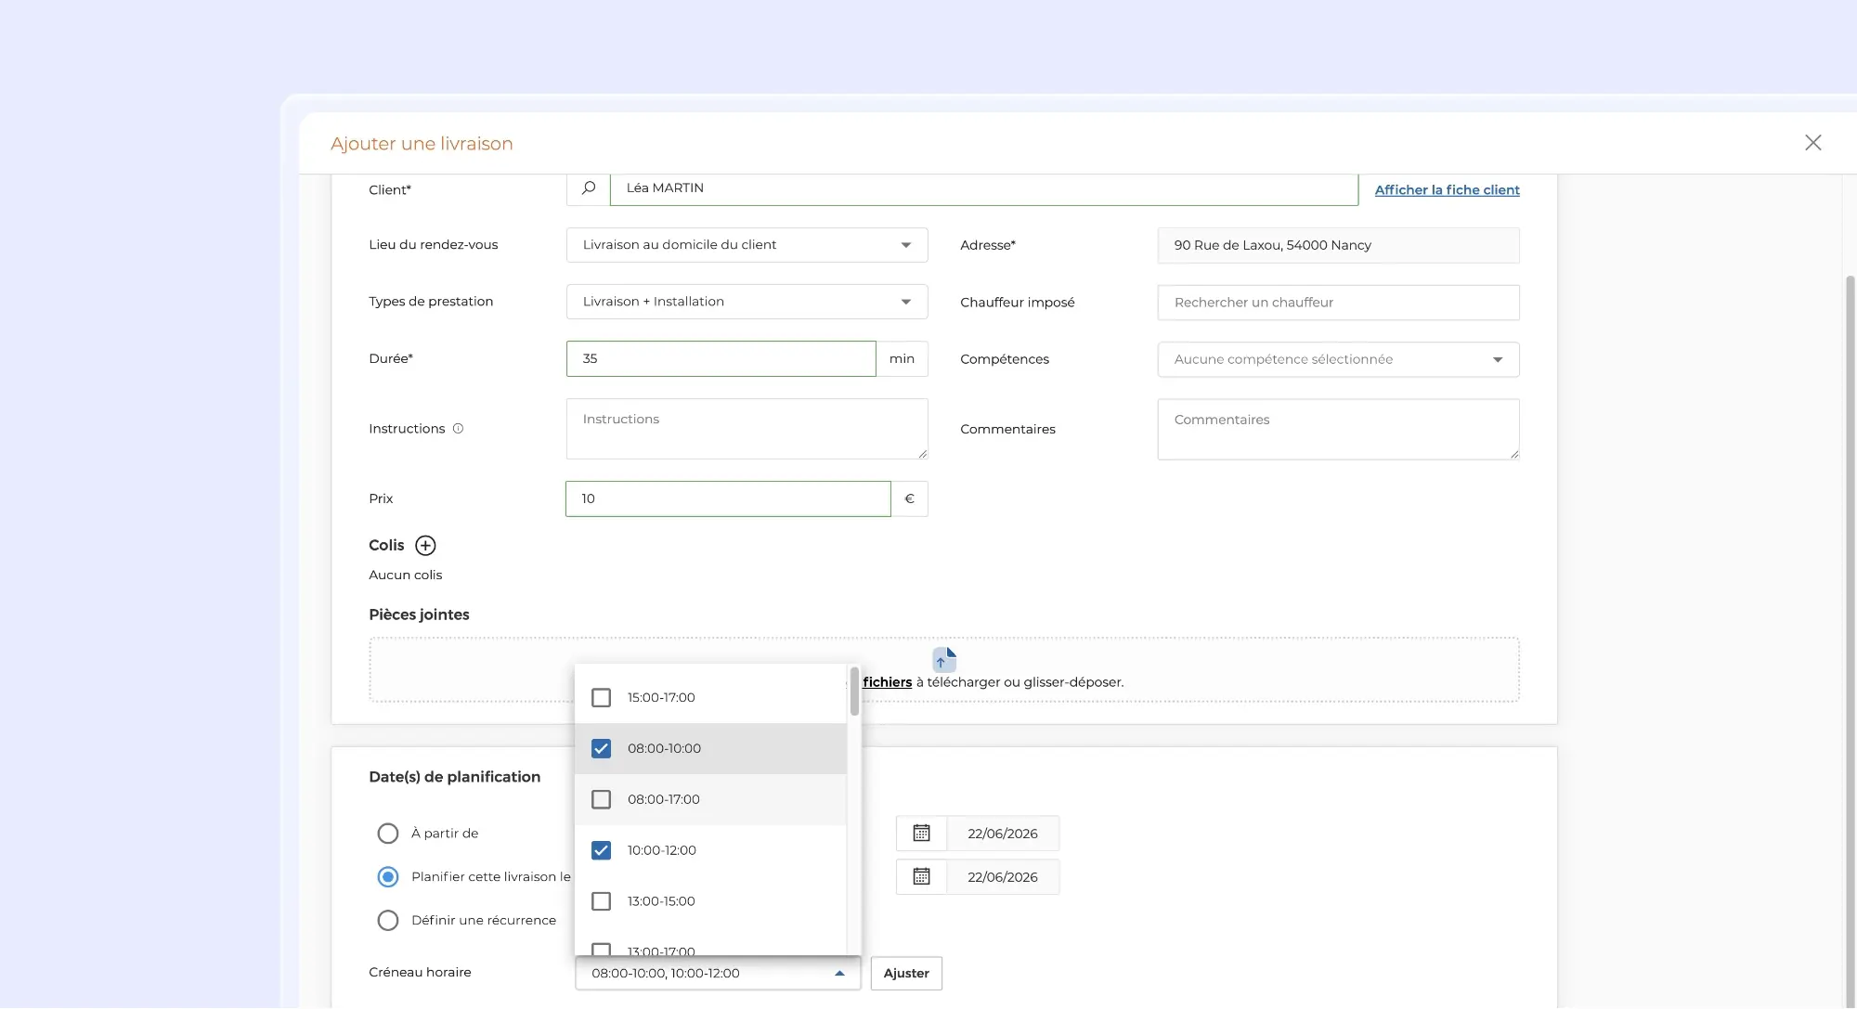Image resolution: width=1857 pixels, height=1009 pixels.
Task: Uncheck the 10:00-12:00 time slot
Action: point(601,851)
